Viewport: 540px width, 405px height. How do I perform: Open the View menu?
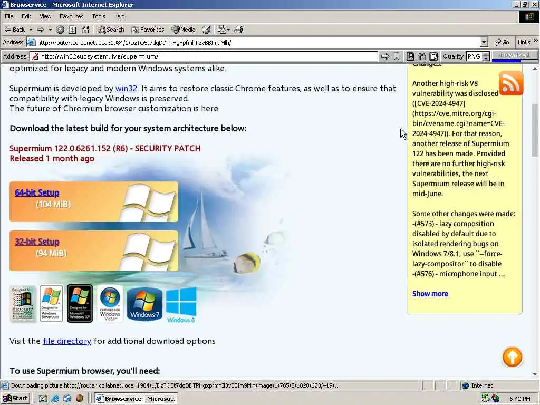tap(45, 16)
